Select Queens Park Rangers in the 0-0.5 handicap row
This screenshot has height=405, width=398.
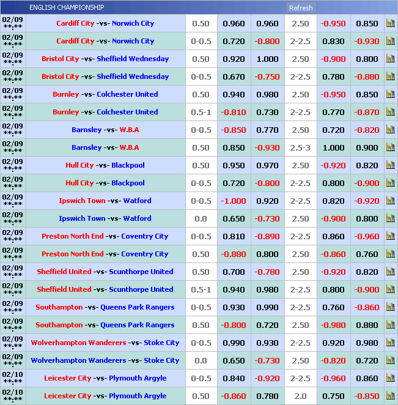click(137, 308)
